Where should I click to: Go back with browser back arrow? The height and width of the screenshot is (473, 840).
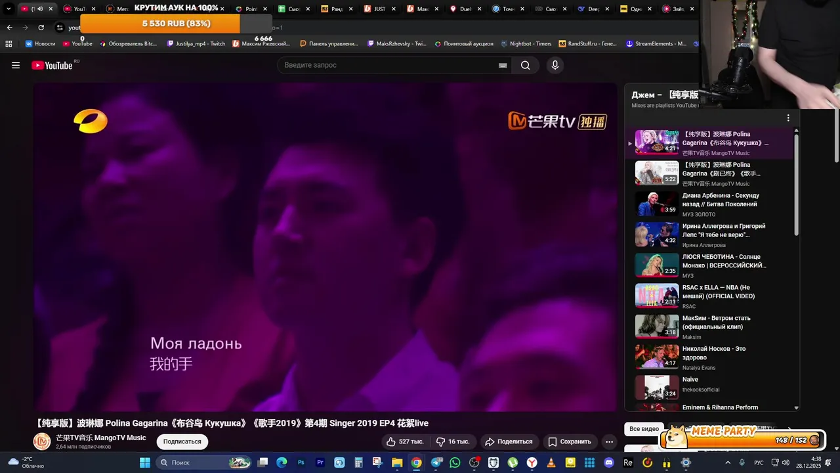[x=9, y=28]
